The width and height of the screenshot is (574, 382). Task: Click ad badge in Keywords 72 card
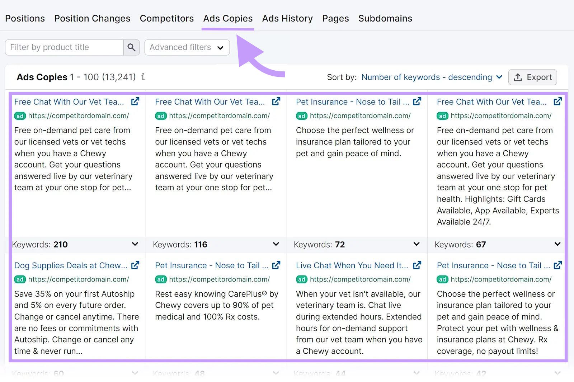[302, 116]
